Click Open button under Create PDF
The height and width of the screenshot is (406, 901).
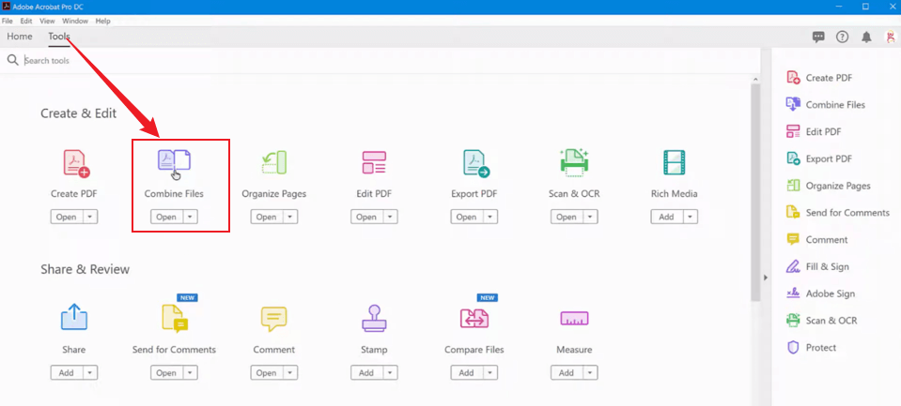point(67,217)
